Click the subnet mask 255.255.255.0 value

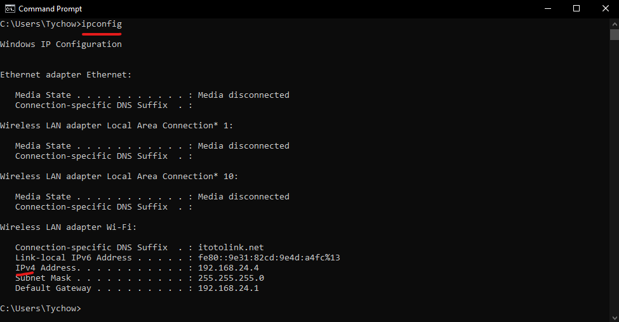click(231, 278)
